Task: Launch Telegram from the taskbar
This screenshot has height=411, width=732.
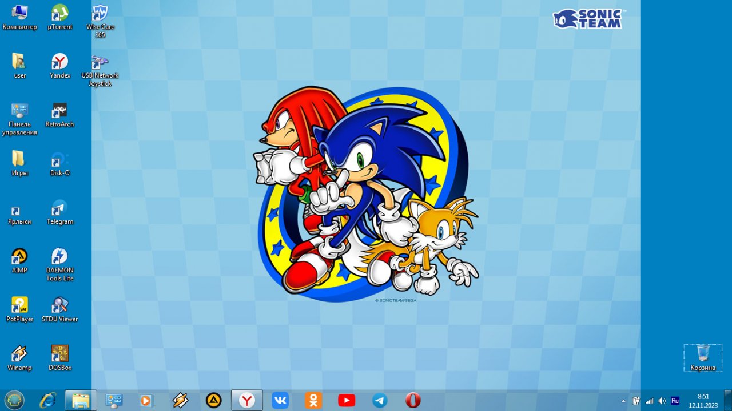Action: tap(380, 401)
